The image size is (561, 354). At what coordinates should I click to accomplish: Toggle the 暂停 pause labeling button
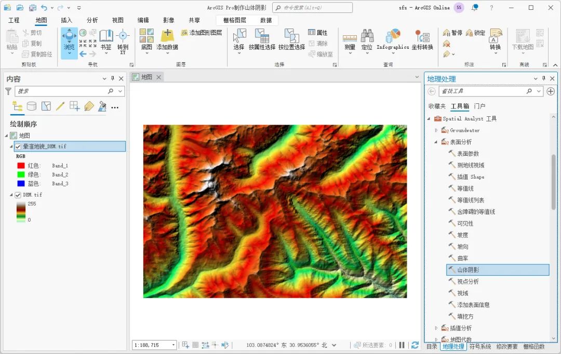click(x=452, y=33)
